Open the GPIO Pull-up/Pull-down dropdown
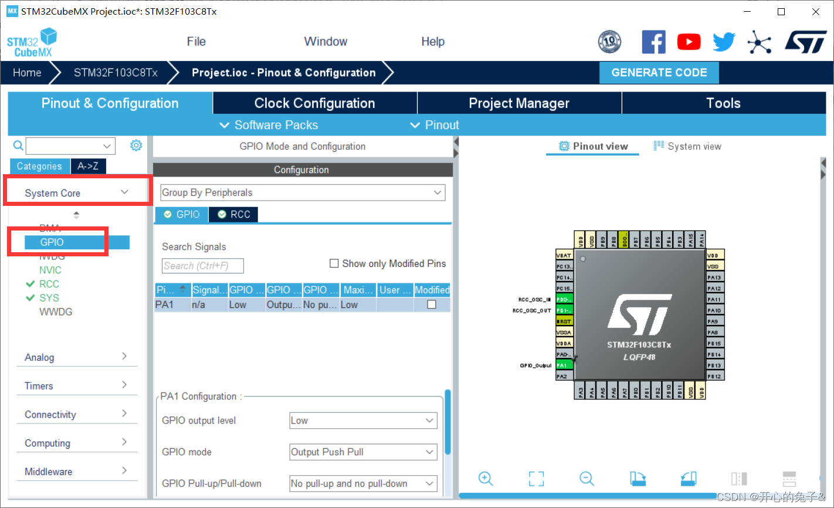Image resolution: width=834 pixels, height=508 pixels. coord(363,483)
